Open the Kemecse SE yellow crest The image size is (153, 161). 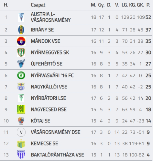21,144
